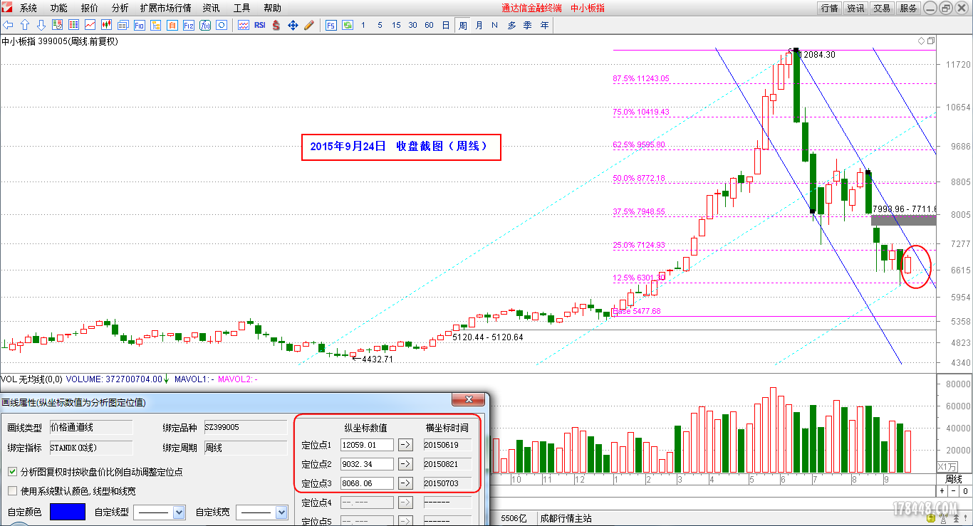This screenshot has width=973, height=526.
Task: Click the green refresh toolbar icon
Action: click(x=348, y=25)
